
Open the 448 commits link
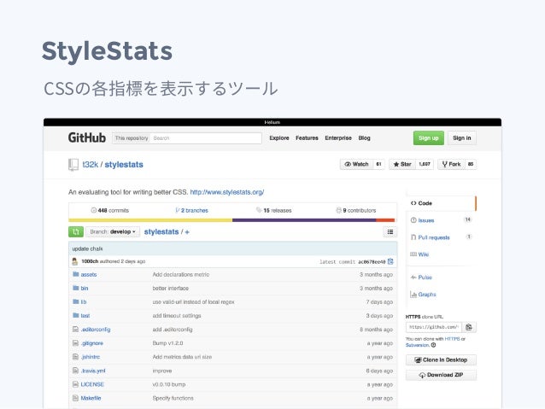tap(110, 210)
